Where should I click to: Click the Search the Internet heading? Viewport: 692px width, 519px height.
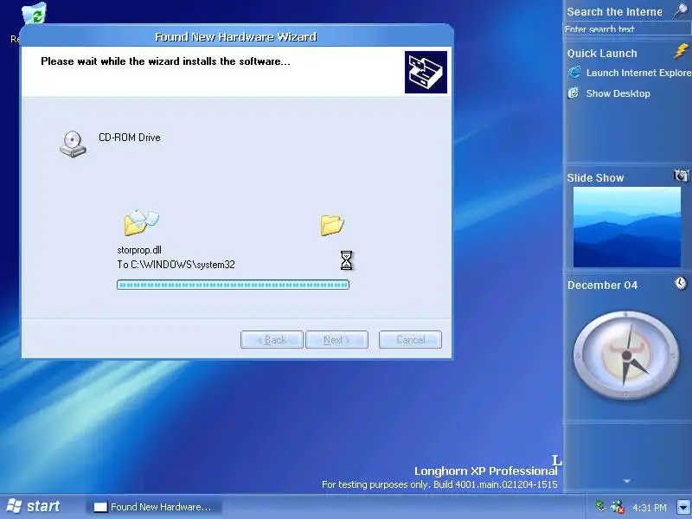pyautogui.click(x=614, y=12)
